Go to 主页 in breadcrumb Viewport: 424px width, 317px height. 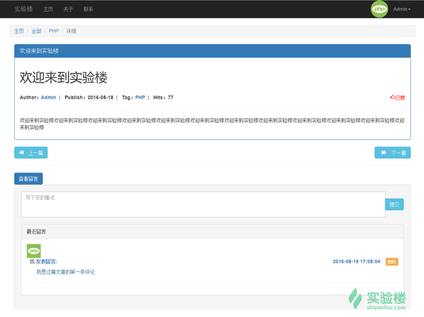coord(19,31)
